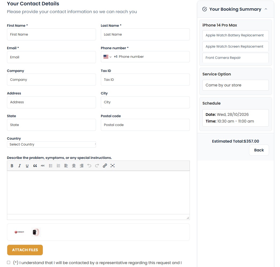
Task: Check the representative contact agreement checkbox
Action: click(9, 262)
